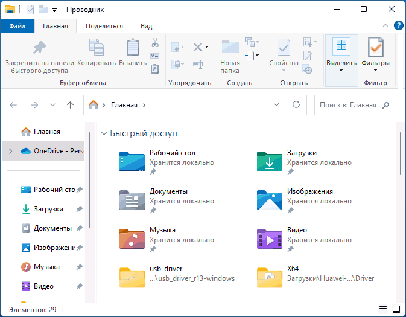
Task: Click the Easy access icon in the Создать group
Action: point(250,56)
